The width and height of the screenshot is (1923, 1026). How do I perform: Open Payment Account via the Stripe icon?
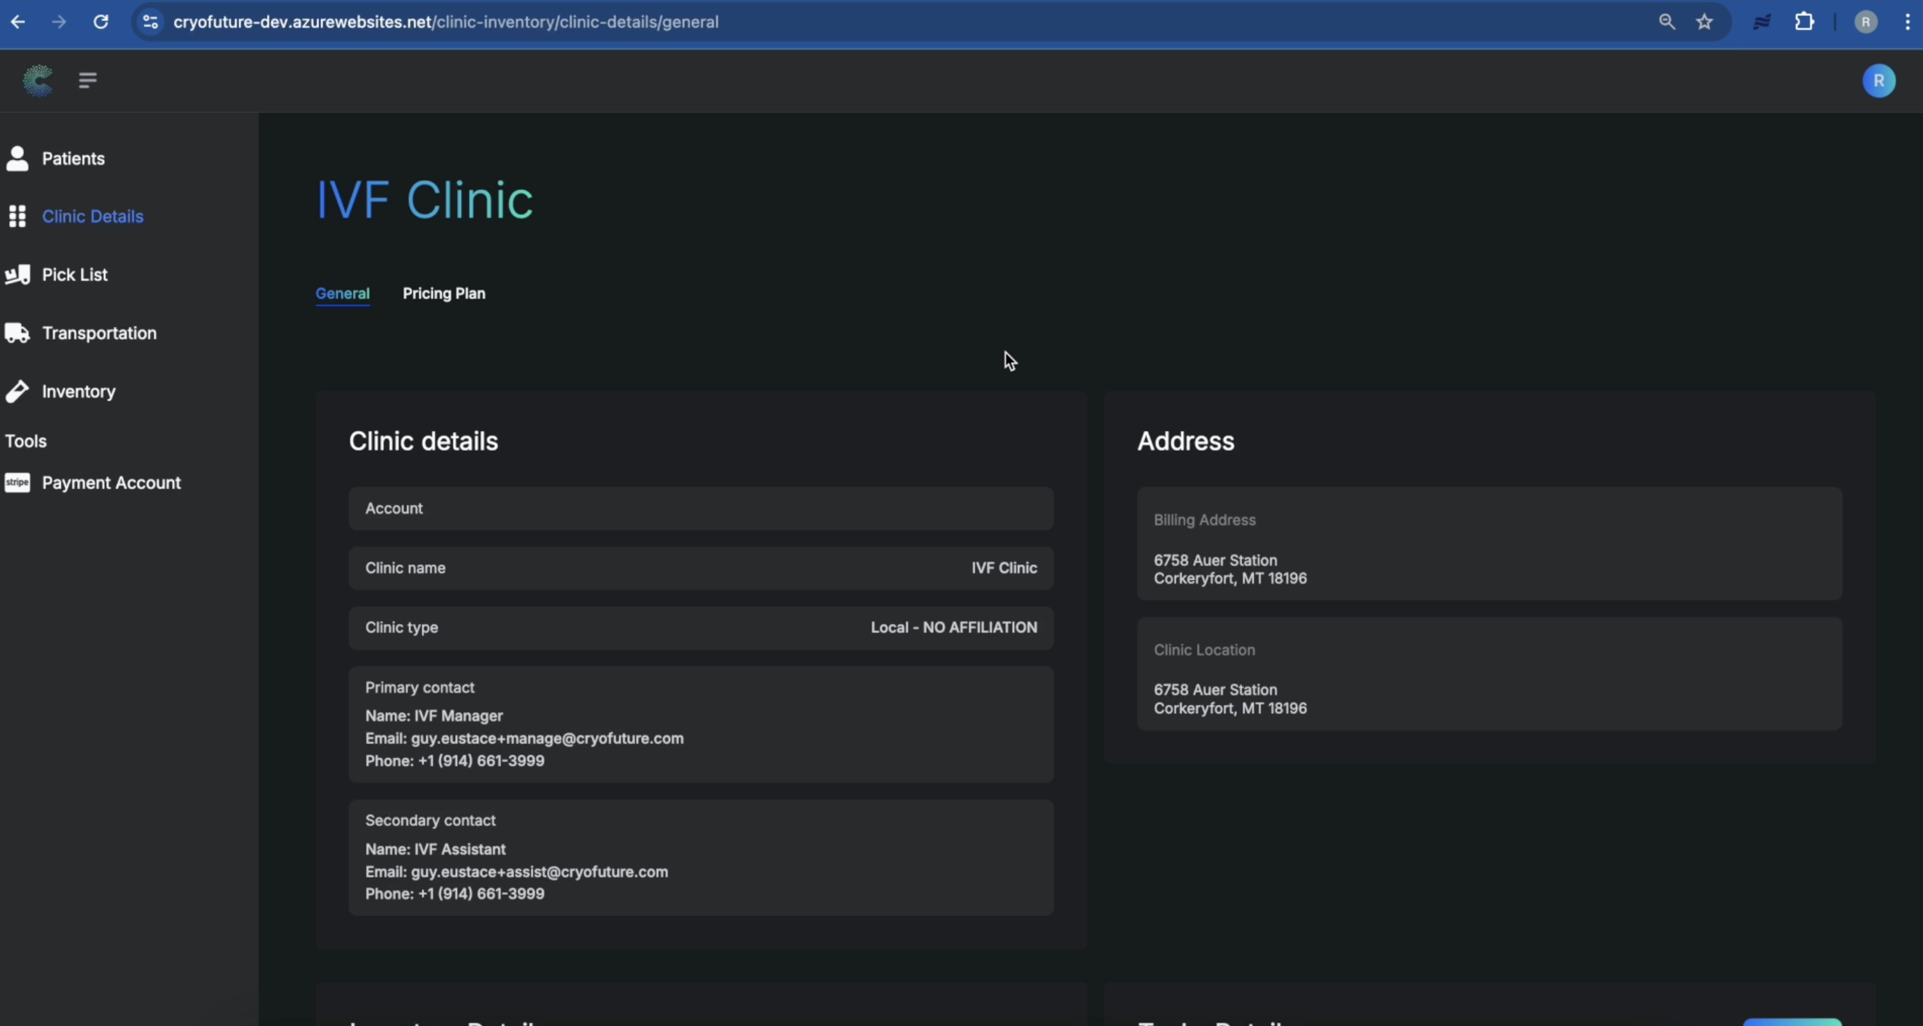point(17,483)
